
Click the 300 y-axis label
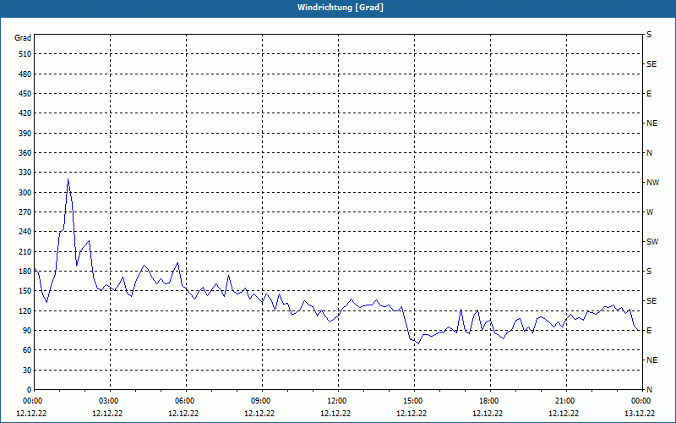25,193
